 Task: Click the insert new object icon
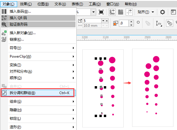pos(4,33)
